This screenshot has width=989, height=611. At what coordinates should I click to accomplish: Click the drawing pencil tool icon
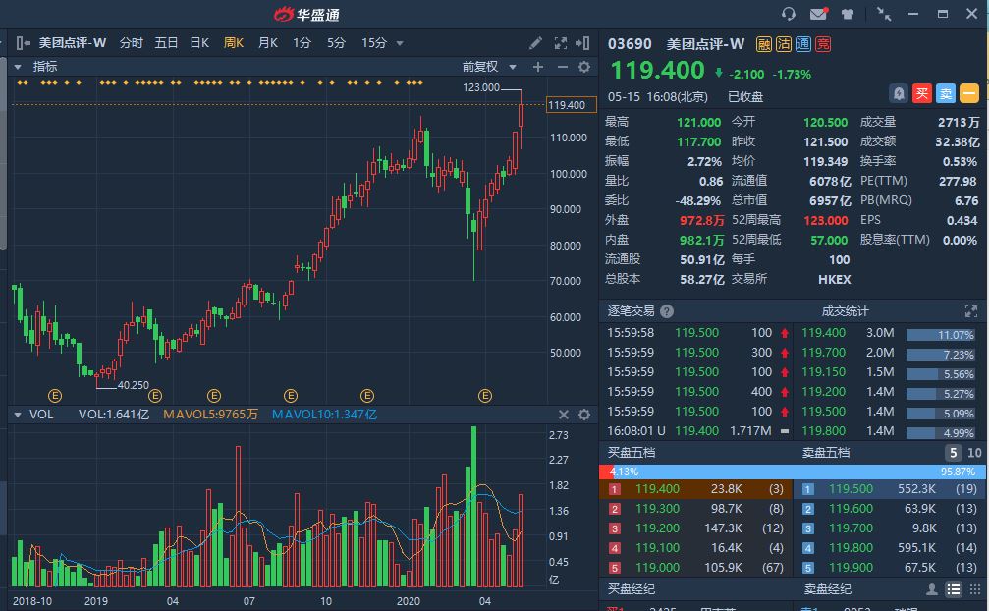[535, 43]
